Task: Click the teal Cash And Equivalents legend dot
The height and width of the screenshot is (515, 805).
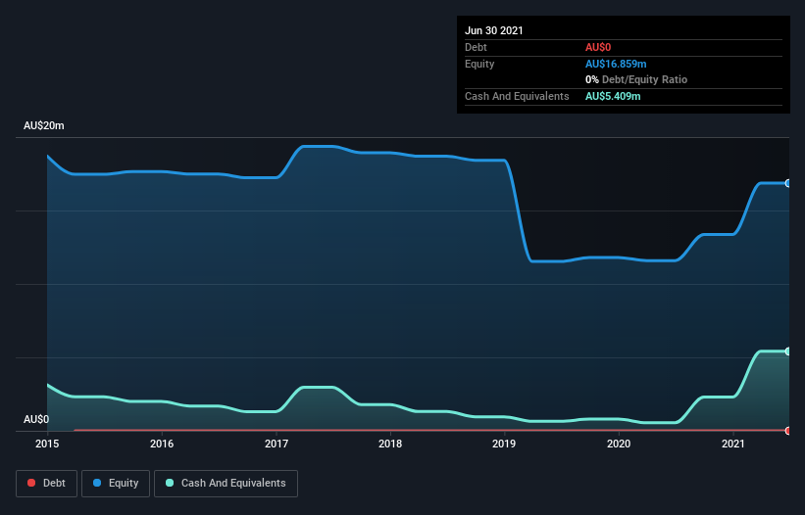Action: tap(170, 483)
